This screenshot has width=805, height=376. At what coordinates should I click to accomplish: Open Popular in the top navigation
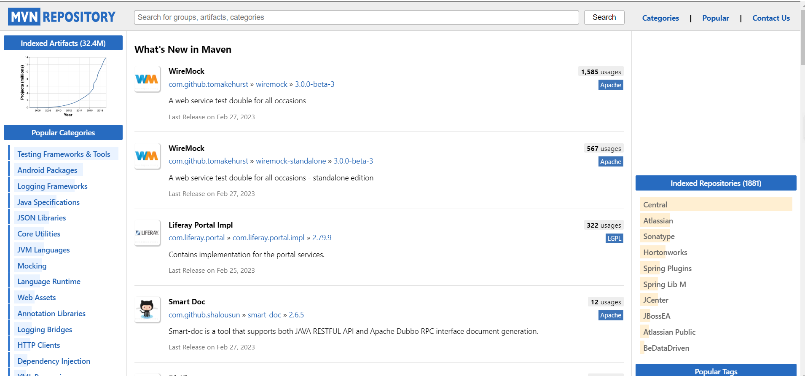715,18
